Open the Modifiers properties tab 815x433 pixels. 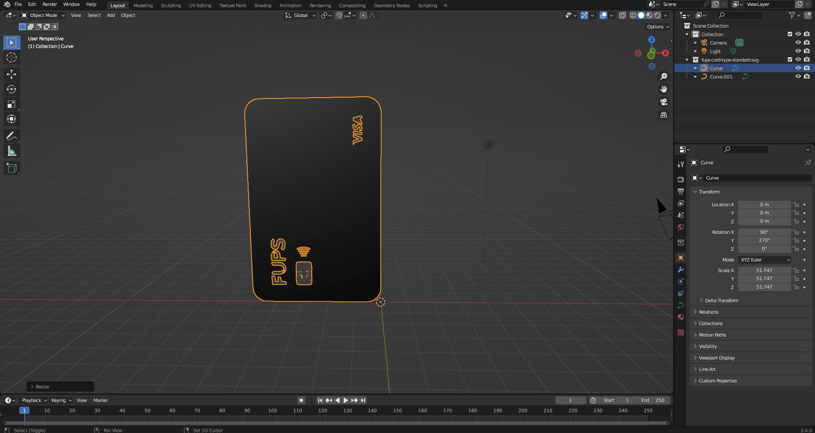(681, 270)
